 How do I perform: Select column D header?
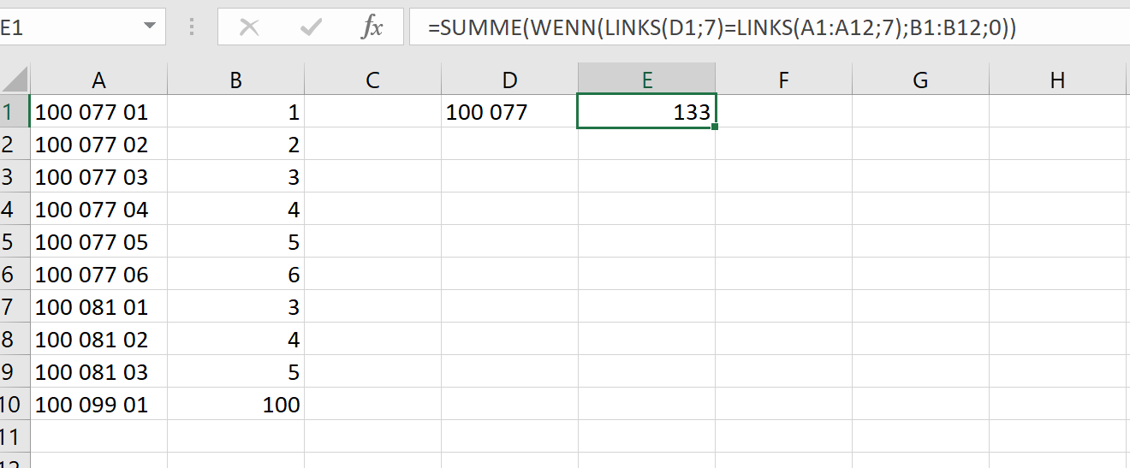510,80
